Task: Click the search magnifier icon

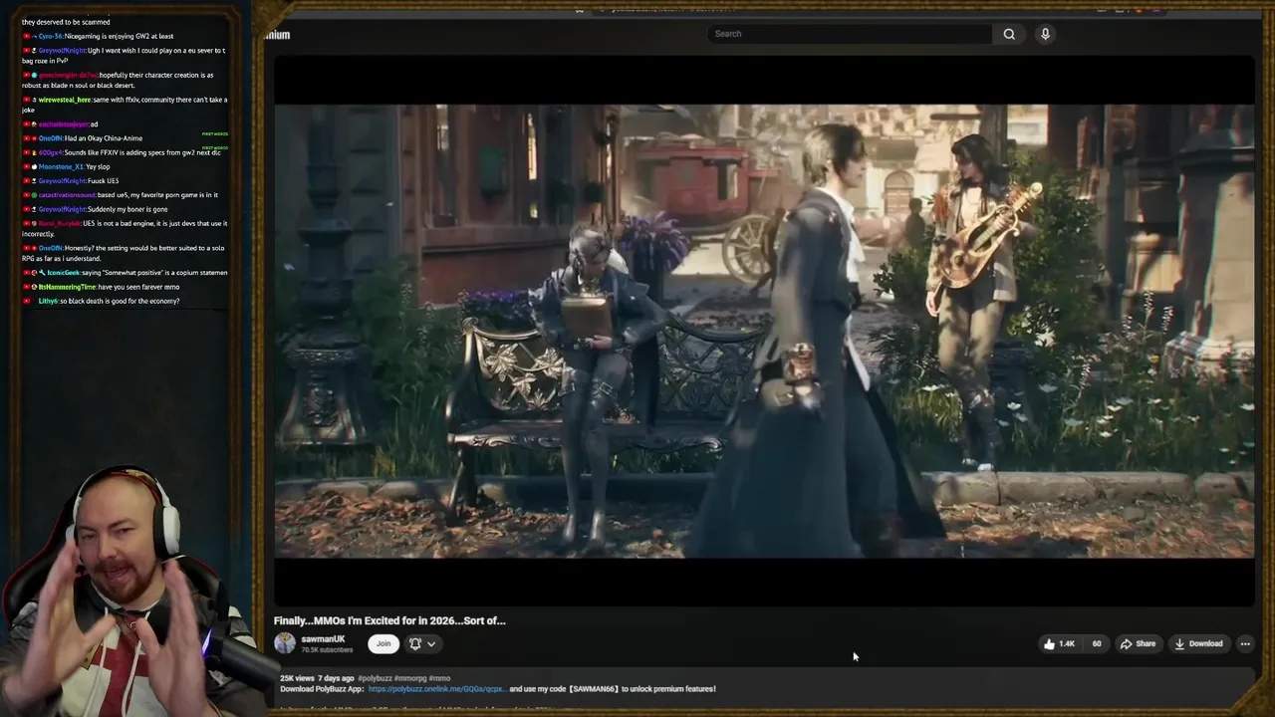Action: [1009, 34]
